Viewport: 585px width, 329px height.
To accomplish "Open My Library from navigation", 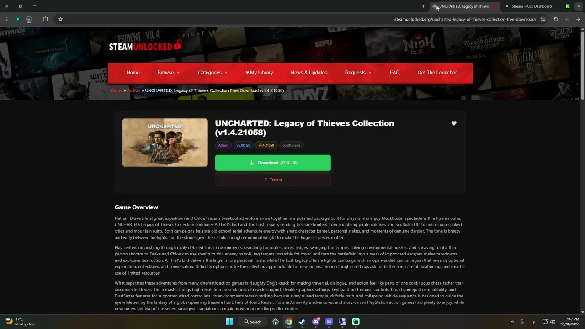I will [x=259, y=73].
